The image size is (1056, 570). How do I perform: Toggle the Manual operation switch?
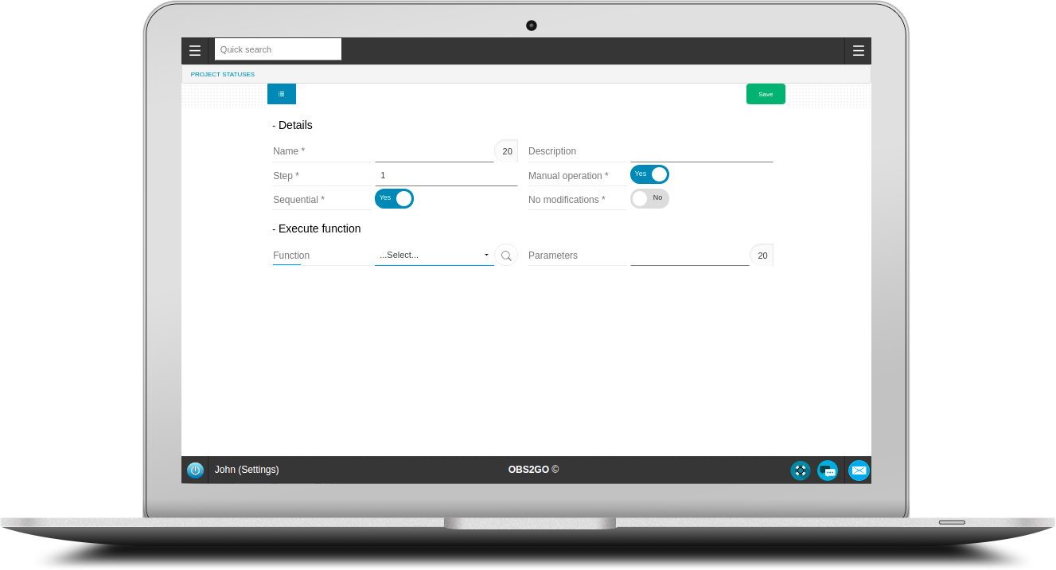(649, 174)
